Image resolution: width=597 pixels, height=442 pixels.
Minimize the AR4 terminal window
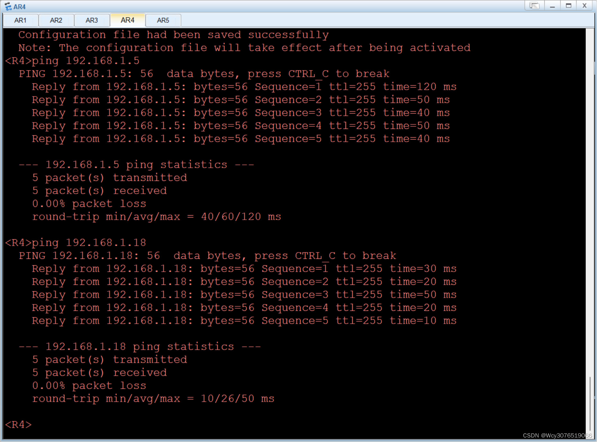[x=552, y=6]
